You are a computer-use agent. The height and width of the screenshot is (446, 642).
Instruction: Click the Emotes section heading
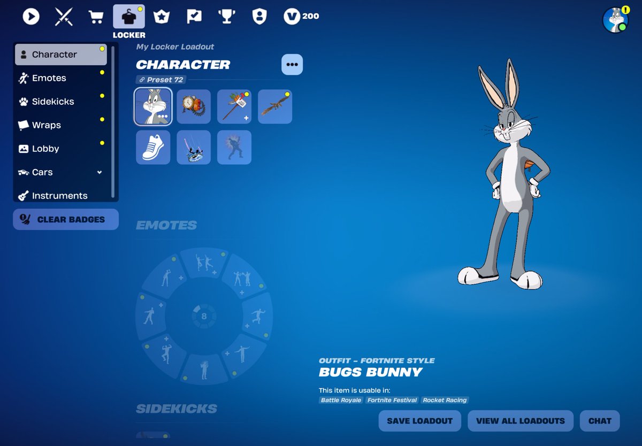coord(166,225)
